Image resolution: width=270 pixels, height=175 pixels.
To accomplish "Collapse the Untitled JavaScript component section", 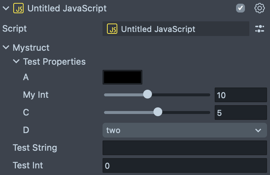I will point(6,8).
